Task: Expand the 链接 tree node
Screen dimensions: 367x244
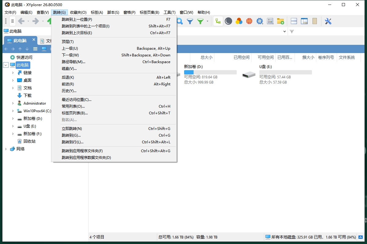Action: (13, 73)
